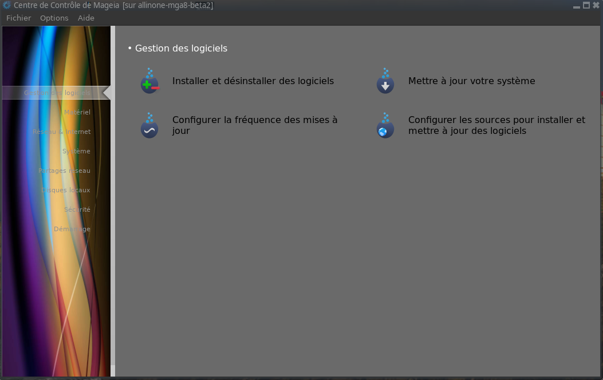Screen dimensions: 603x380
Task: Maximize the Mageia Control Center window
Action: click(586, 5)
